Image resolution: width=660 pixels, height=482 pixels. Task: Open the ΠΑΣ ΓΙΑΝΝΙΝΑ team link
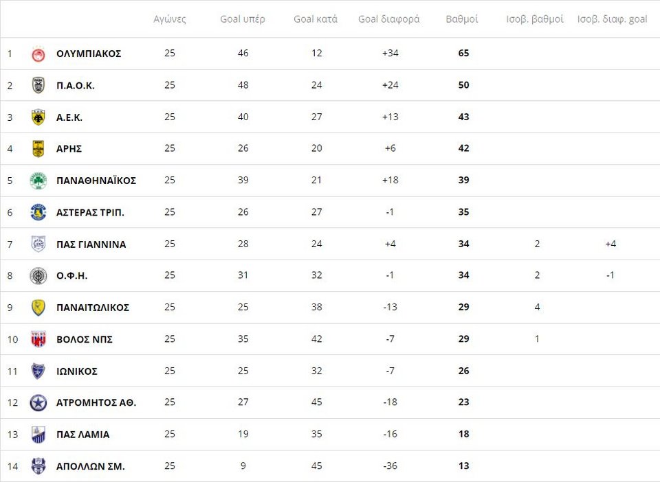[x=91, y=244]
